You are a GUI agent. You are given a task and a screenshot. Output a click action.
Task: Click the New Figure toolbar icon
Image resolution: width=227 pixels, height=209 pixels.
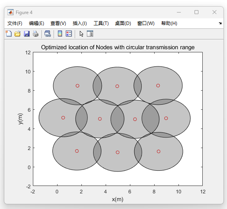[9, 34]
